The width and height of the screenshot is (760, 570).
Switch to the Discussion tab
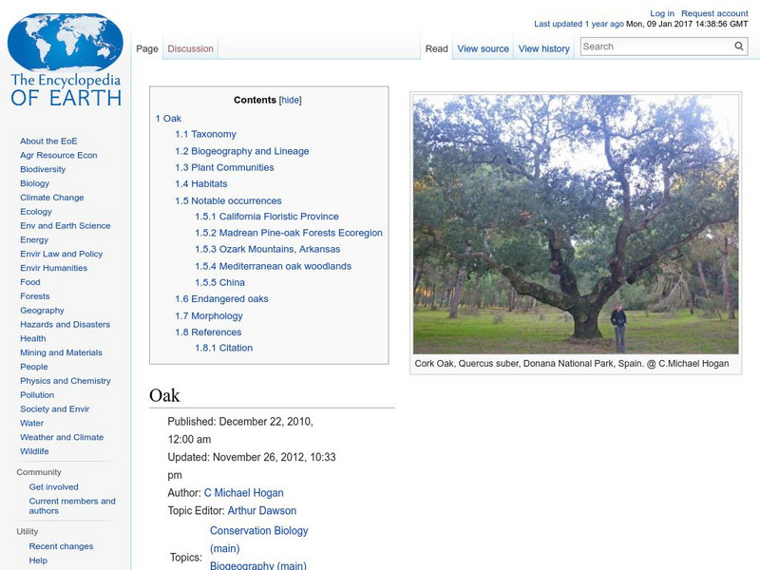pyautogui.click(x=190, y=47)
